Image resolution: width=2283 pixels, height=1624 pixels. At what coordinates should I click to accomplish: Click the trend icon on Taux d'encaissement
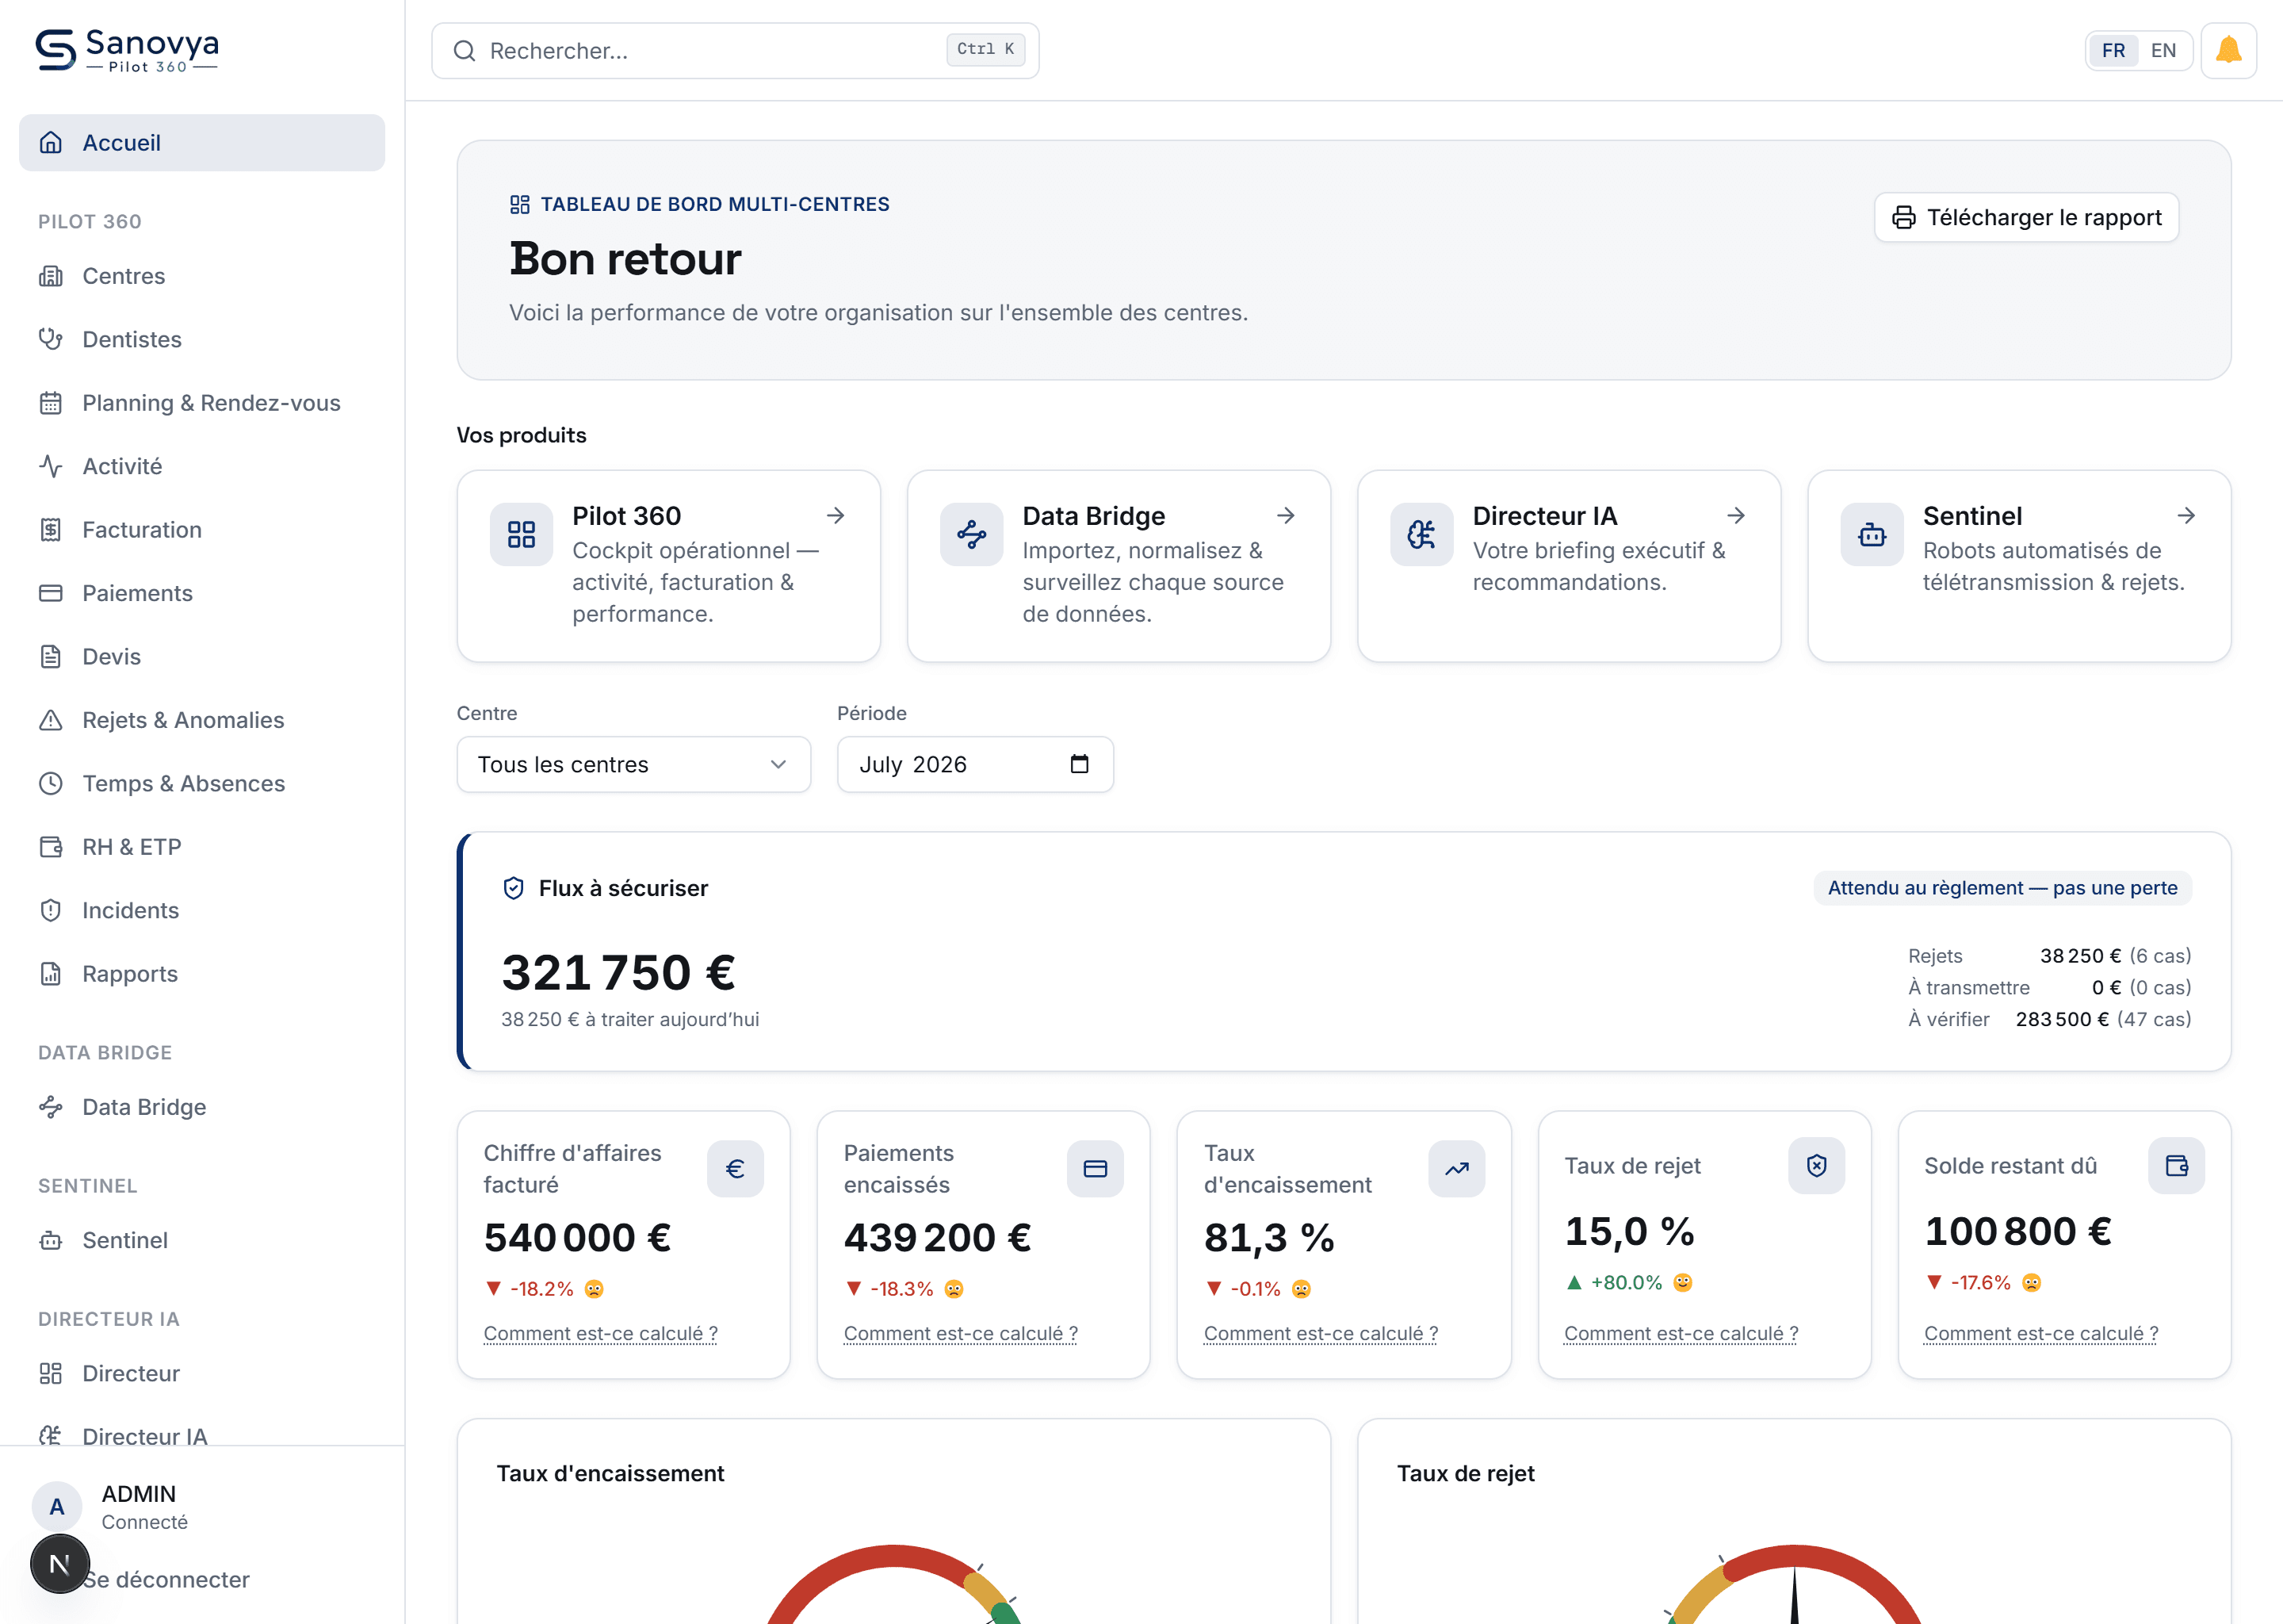[1456, 1168]
